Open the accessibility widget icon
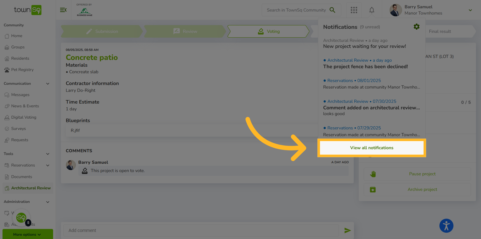This screenshot has height=239, width=481. coord(446,226)
